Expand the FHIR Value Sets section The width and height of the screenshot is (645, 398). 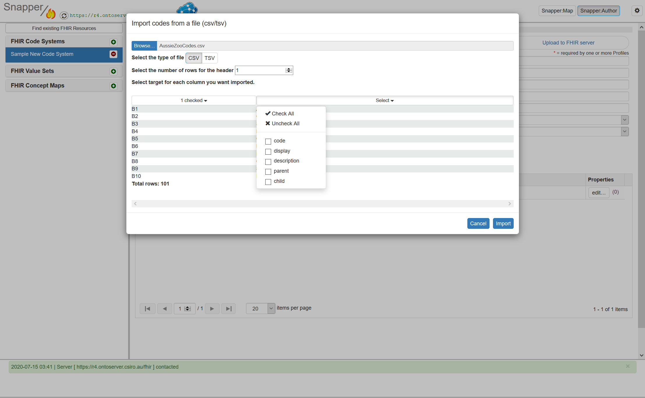(64, 71)
